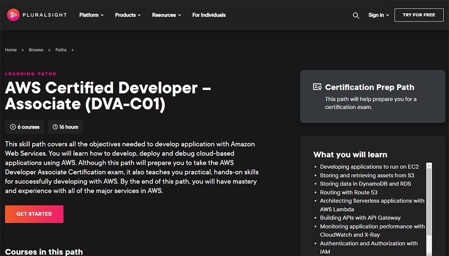Screen dimensions: 449x256
Task: Open the Sign in dropdown
Action: [x=379, y=15]
